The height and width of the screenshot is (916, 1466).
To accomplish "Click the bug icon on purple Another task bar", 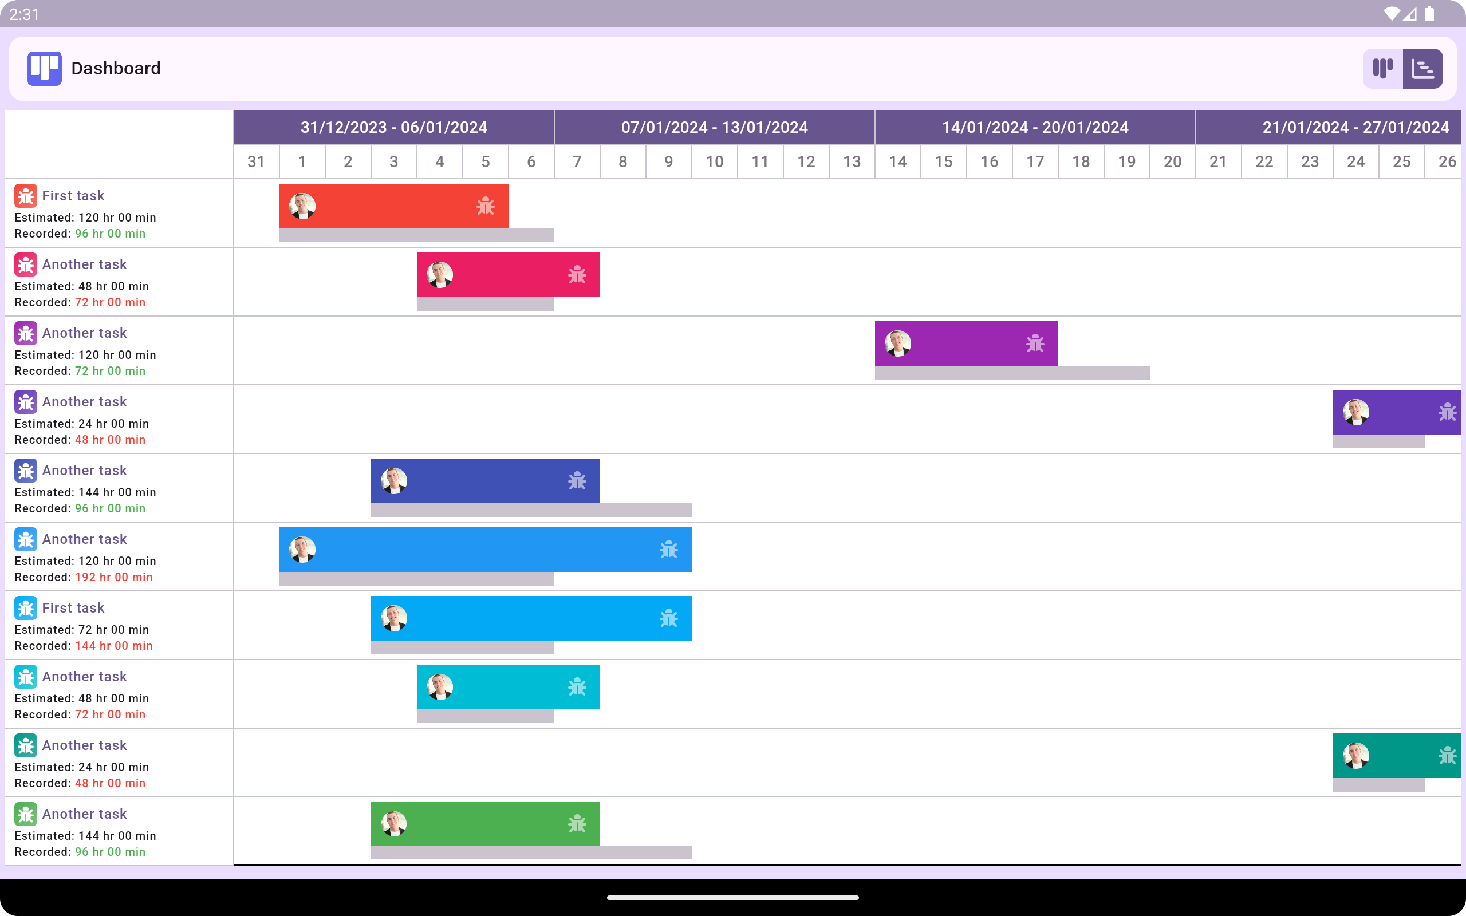I will (1035, 344).
